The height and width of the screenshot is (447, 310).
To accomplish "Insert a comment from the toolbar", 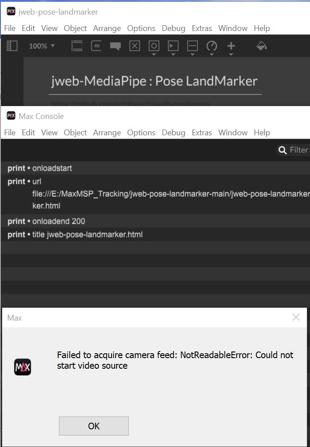I will point(115,46).
